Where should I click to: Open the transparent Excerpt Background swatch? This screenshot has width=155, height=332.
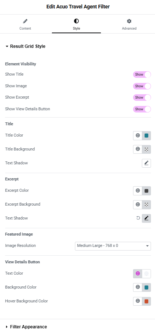pos(147,205)
